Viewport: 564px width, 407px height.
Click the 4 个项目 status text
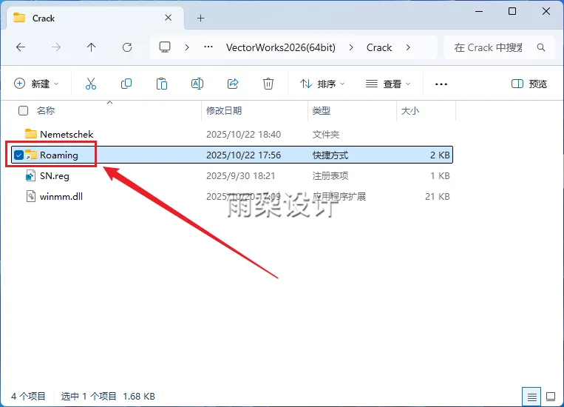(28, 397)
